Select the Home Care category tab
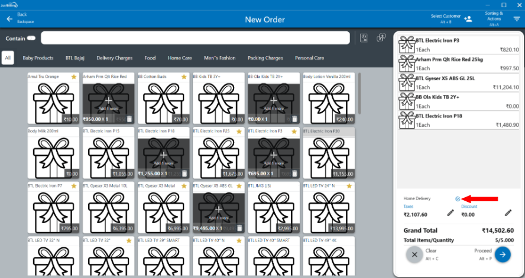The width and height of the screenshot is (525, 278). (179, 58)
